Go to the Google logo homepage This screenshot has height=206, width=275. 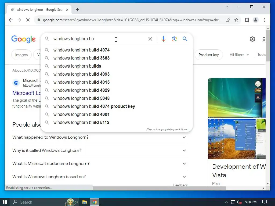click(24, 39)
